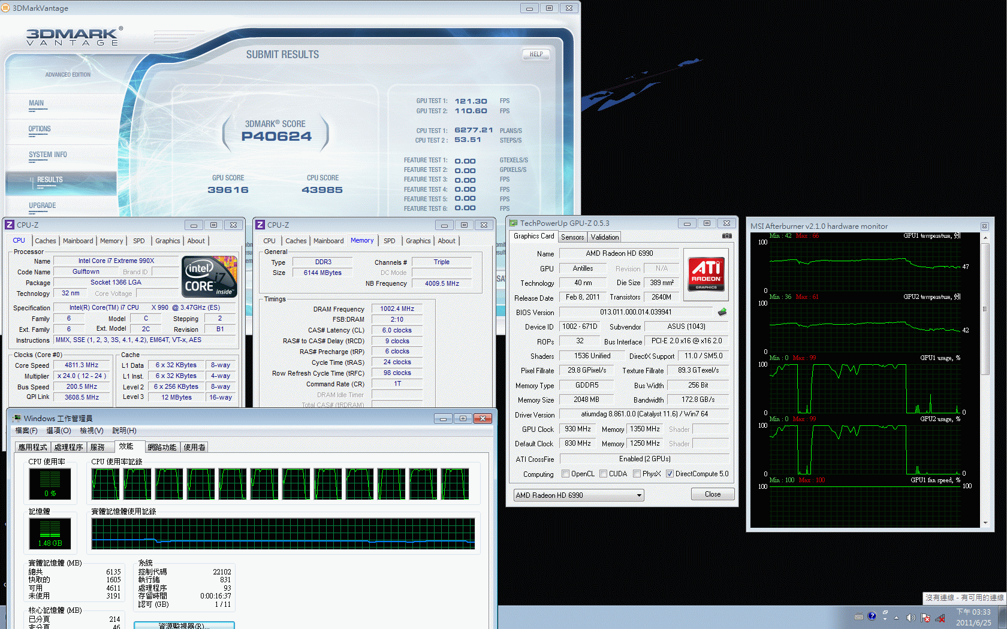Switch to 應用程式 tab in Task Manager
The width and height of the screenshot is (1007, 629).
(x=32, y=447)
